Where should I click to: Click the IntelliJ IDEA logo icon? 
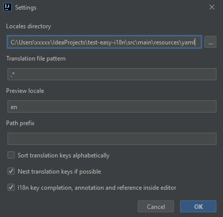coord(8,7)
